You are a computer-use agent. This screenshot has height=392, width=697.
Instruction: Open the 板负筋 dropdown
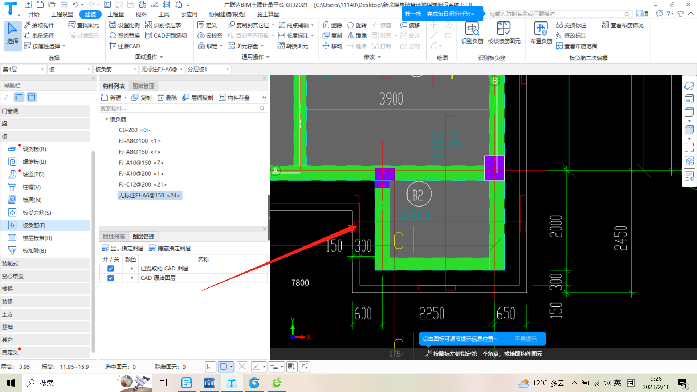(x=116, y=69)
